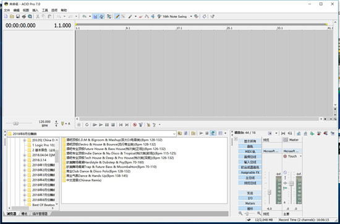This screenshot has width=340, height=224.
Task: Open the mixer properties dropdown arrow
Action: (276, 133)
